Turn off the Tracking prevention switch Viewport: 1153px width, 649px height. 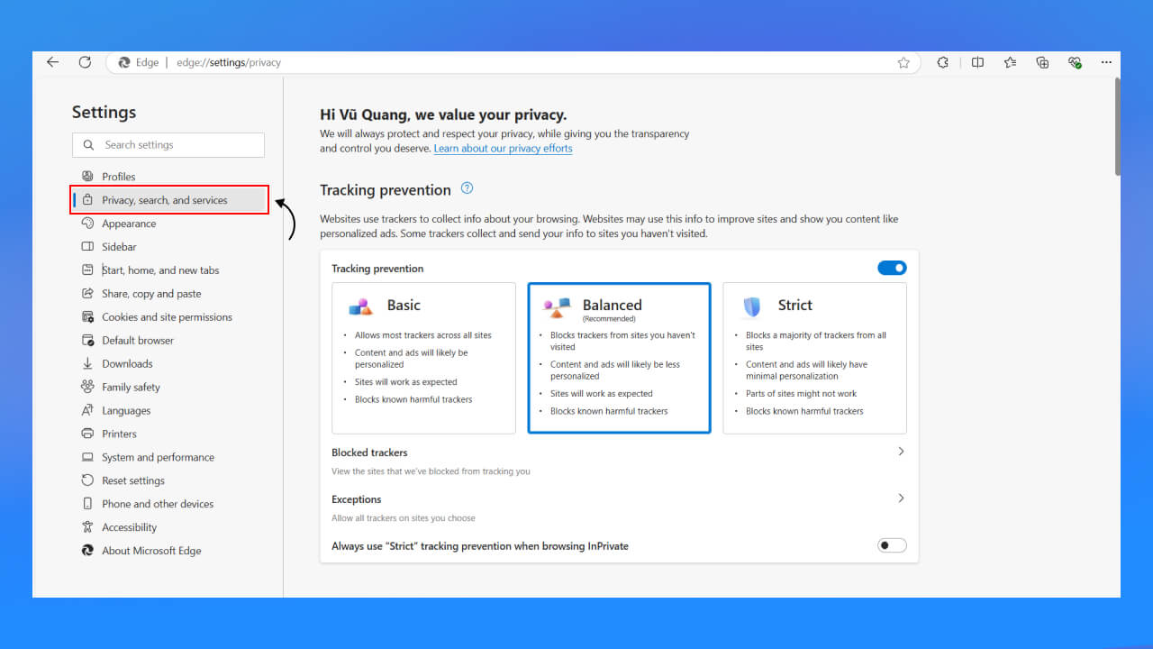892,268
